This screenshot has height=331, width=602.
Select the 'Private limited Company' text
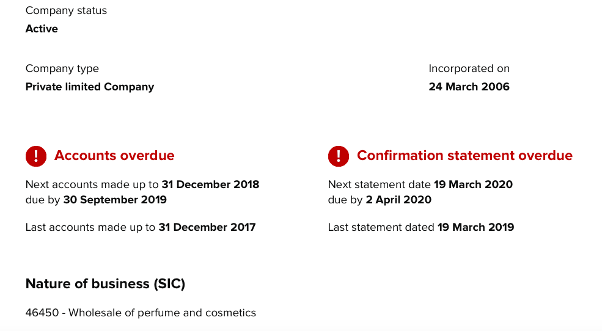[89, 87]
